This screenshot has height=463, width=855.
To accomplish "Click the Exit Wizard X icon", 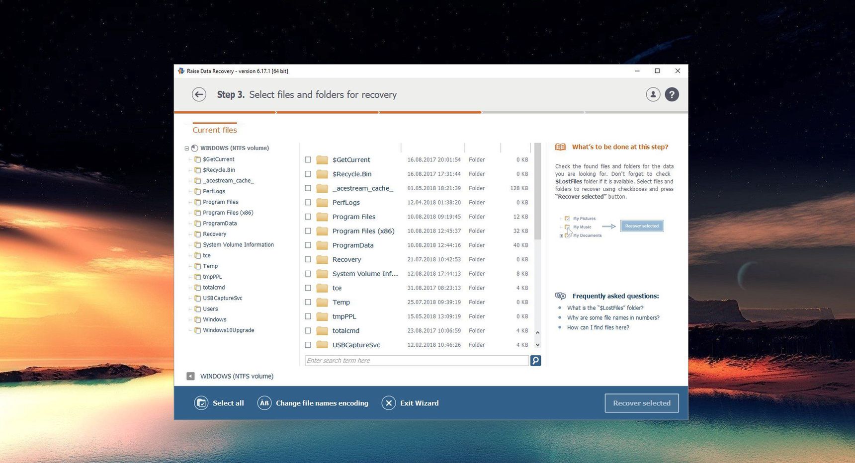I will coord(389,403).
